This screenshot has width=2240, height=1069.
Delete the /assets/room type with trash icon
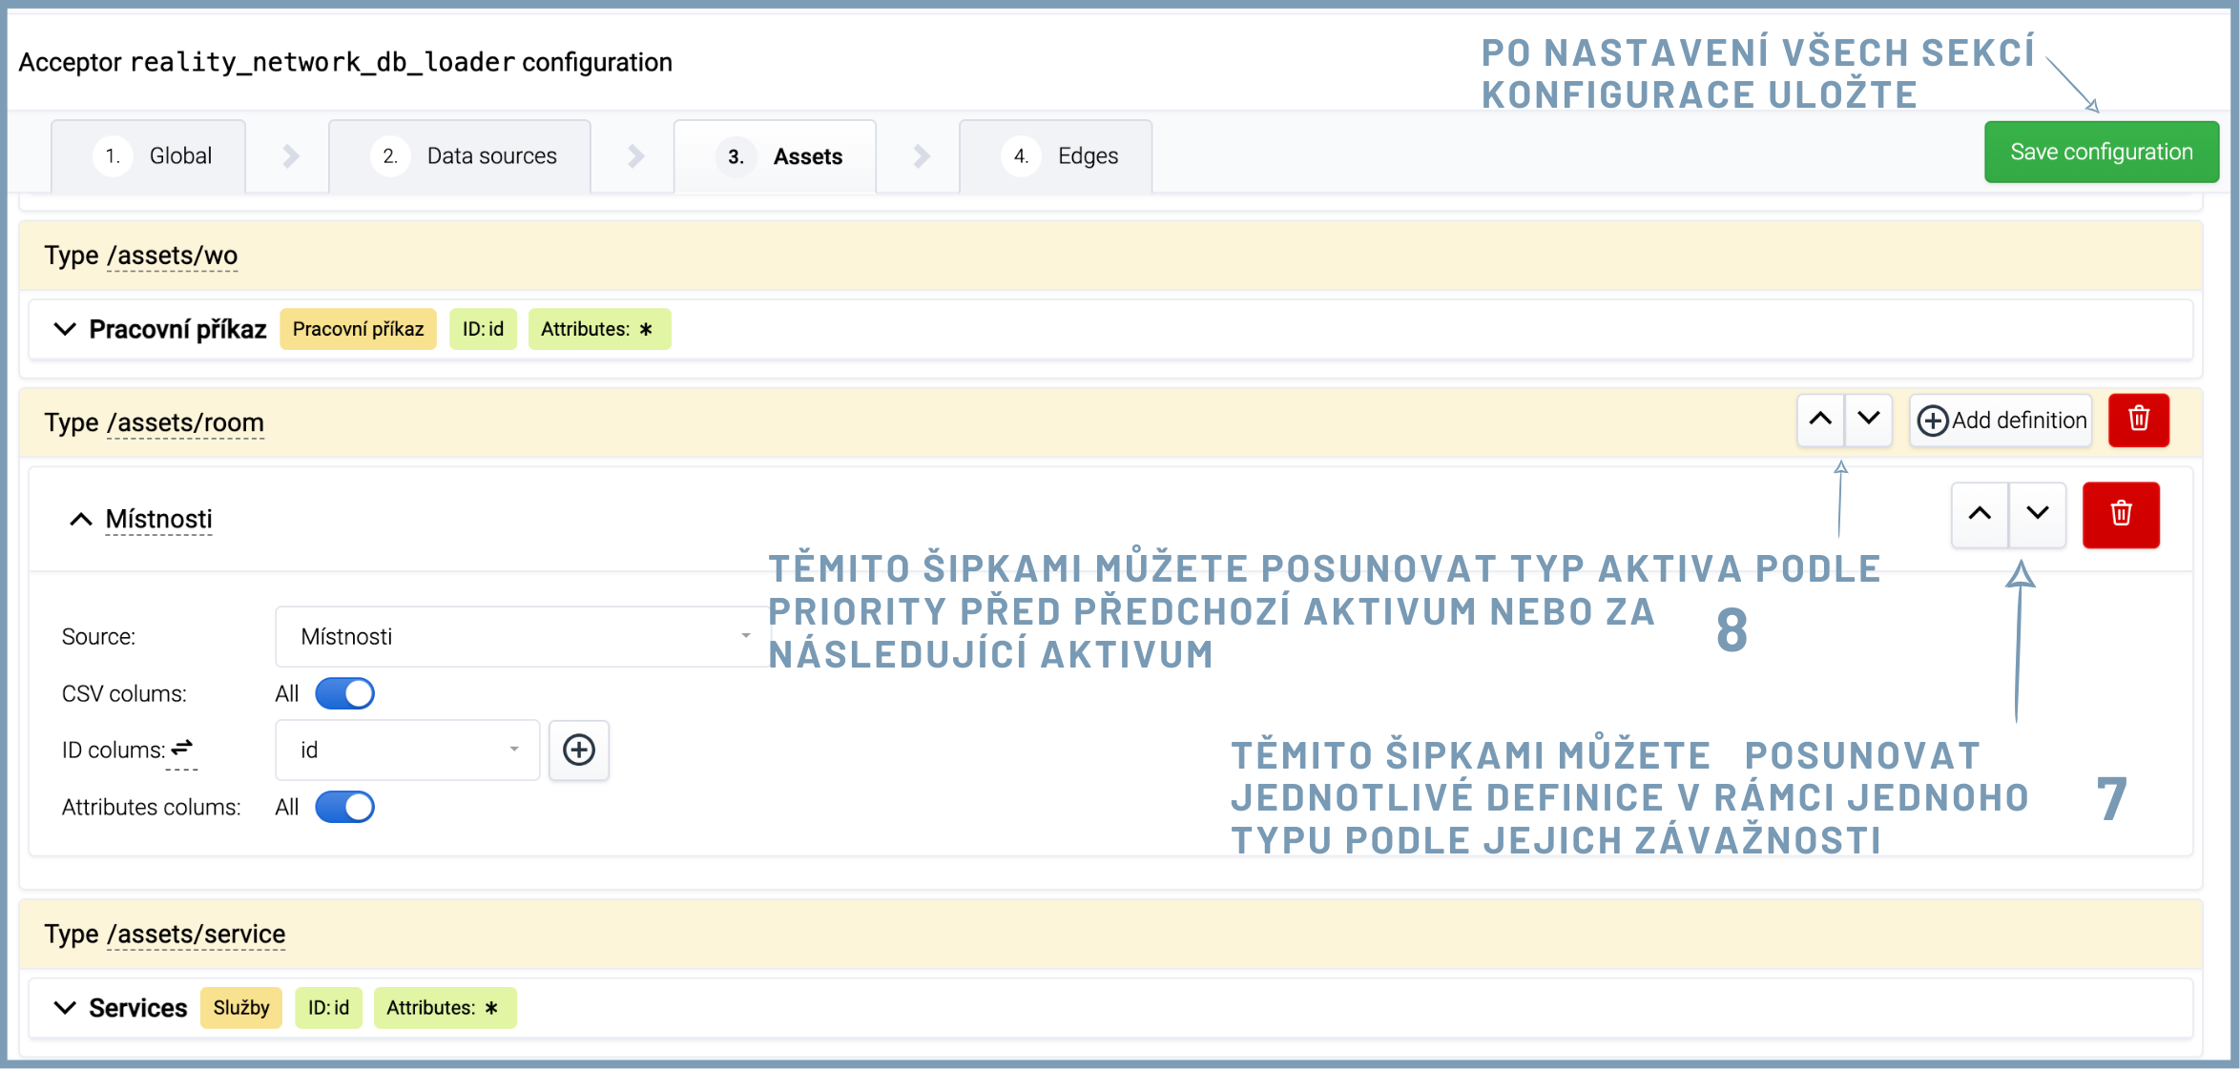2138,420
